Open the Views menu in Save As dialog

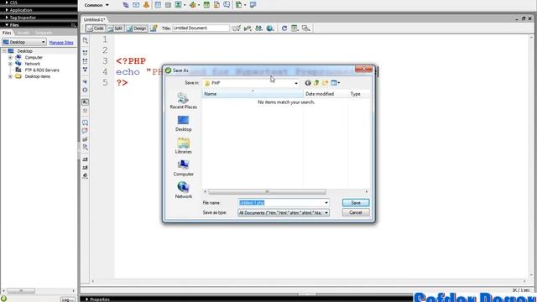click(336, 83)
